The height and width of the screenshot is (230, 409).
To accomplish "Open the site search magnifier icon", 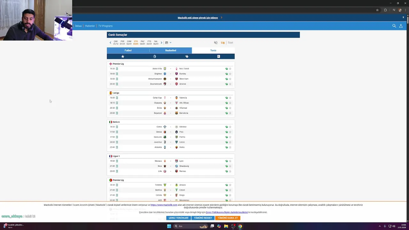I will click(394, 26).
